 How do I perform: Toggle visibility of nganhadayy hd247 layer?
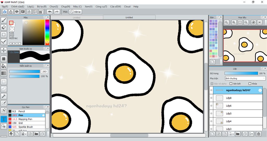(x=211, y=90)
